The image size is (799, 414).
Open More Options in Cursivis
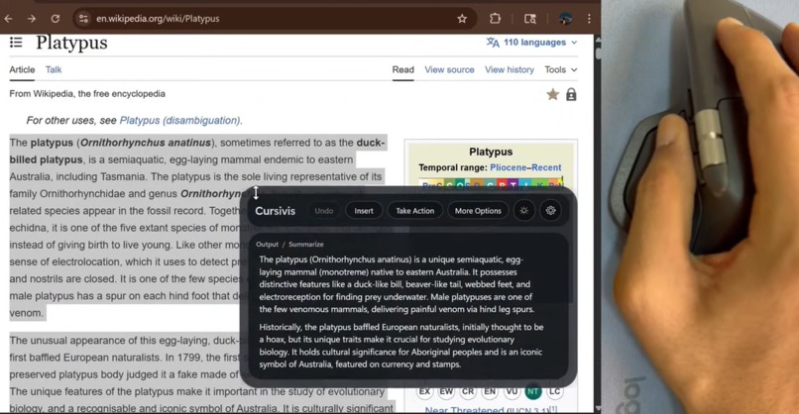(x=478, y=211)
